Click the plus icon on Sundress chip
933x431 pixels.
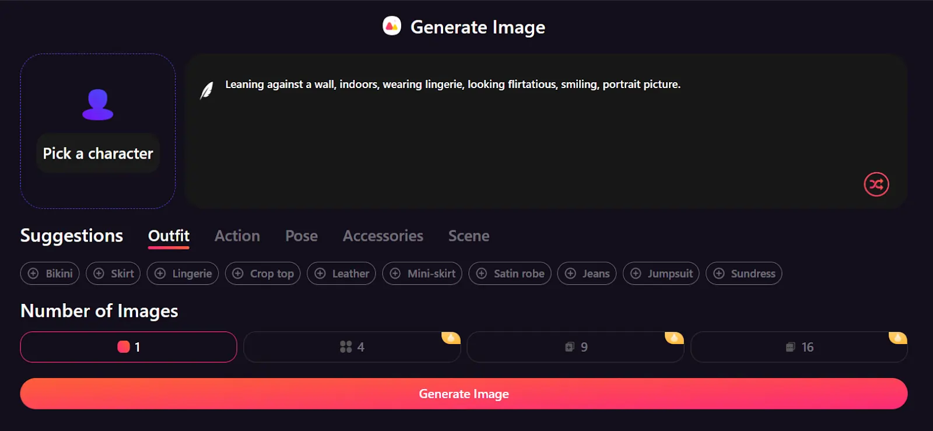point(719,274)
